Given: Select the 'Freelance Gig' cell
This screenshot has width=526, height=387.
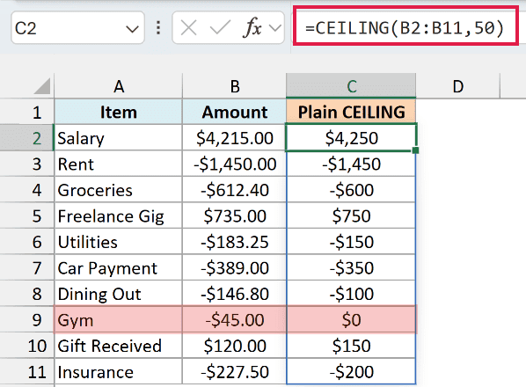Looking at the screenshot, I should click(x=119, y=215).
